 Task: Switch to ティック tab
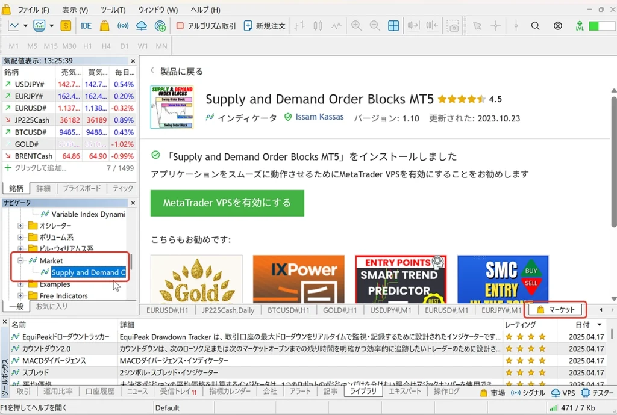click(x=123, y=188)
